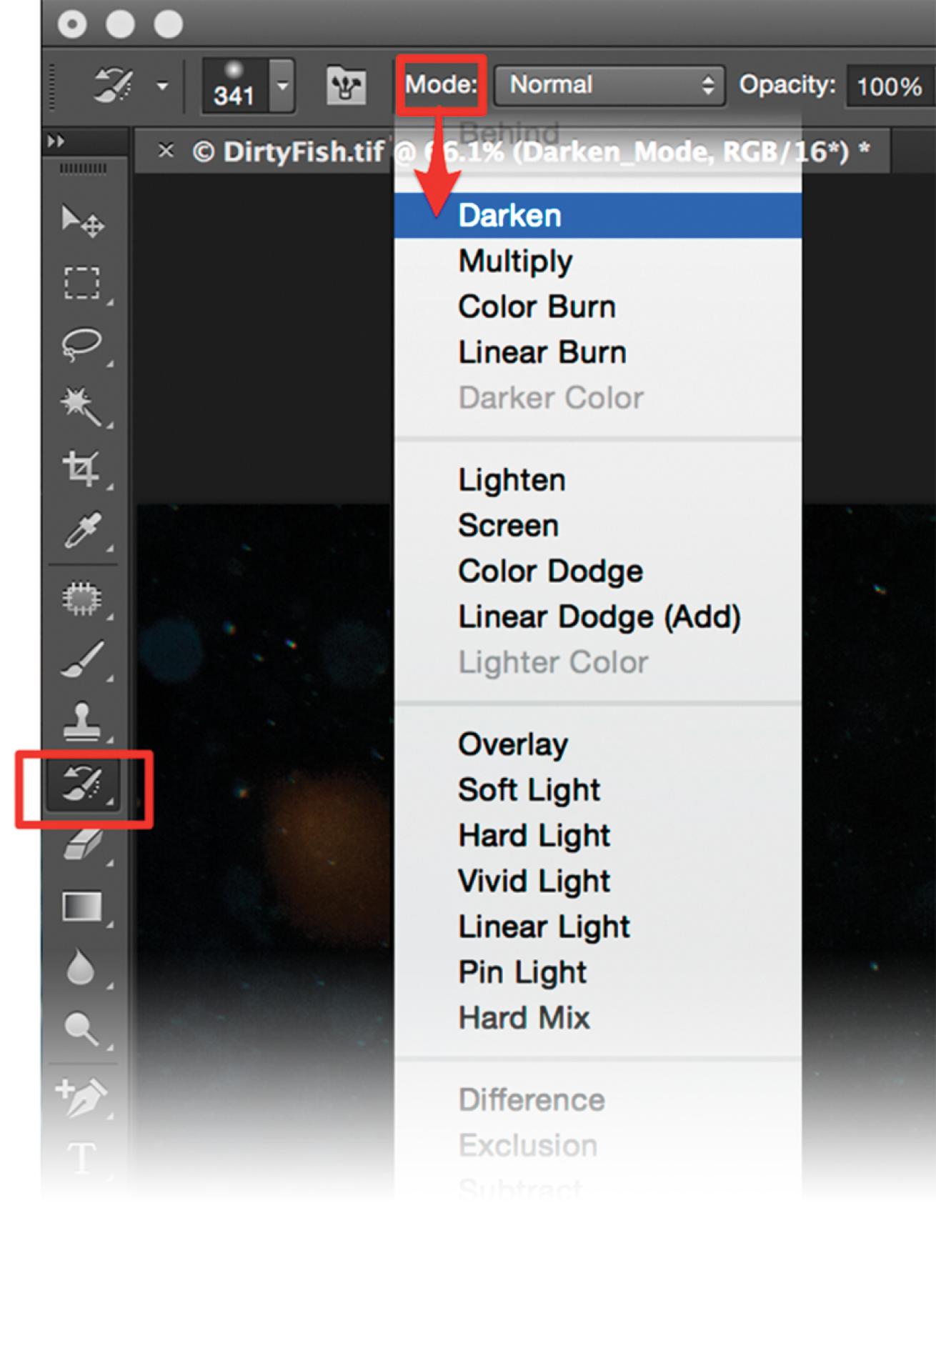Open the tool preset picker arrow
Image resolution: width=936 pixels, height=1353 pixels.
(x=163, y=86)
